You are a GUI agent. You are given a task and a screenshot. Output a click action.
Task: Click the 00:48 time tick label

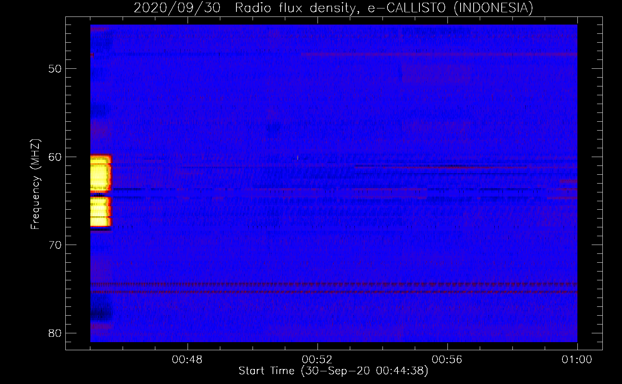pos(187,360)
